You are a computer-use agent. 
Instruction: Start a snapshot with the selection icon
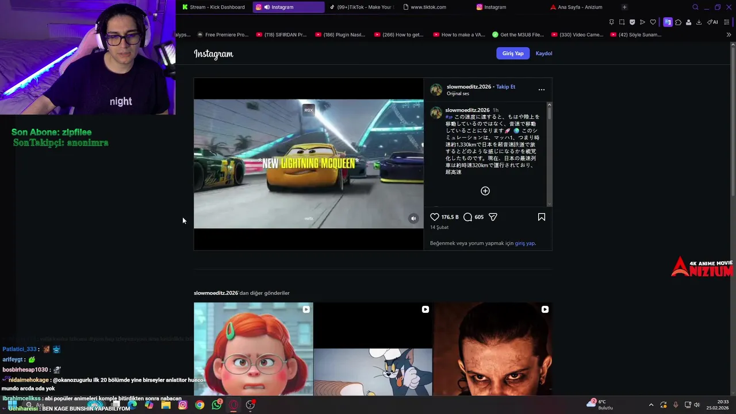[622, 22]
